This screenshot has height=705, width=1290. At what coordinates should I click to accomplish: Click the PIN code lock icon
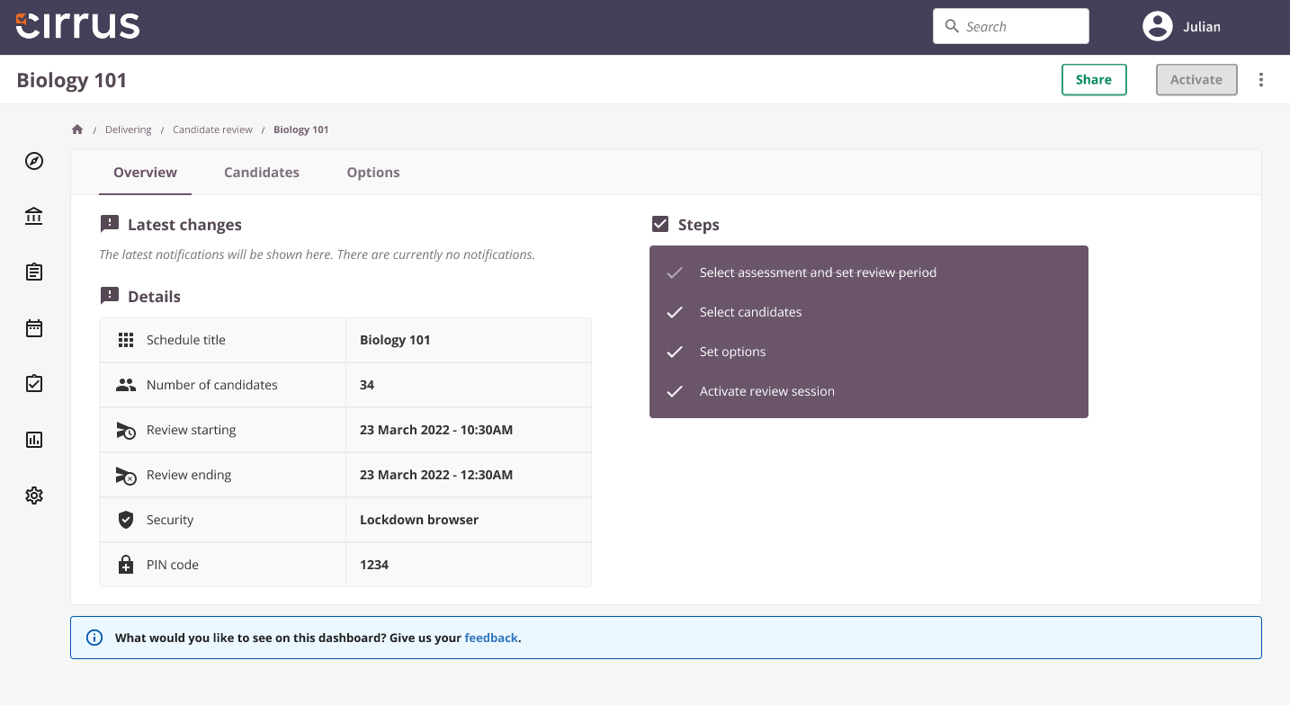click(126, 565)
